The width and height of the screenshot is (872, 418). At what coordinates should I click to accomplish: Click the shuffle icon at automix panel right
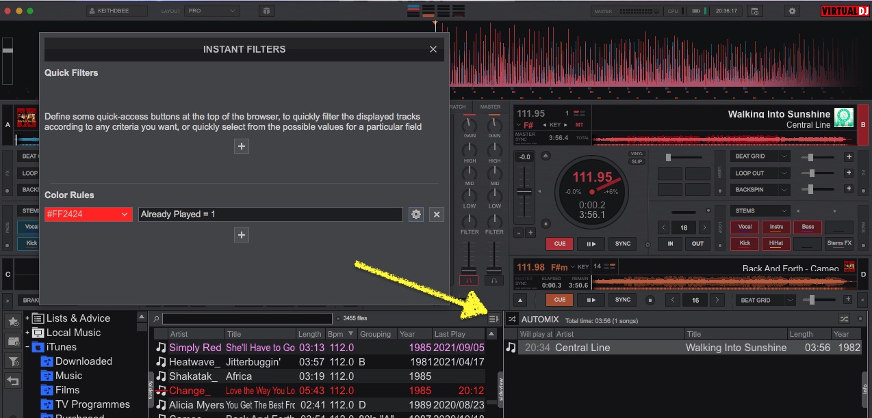[x=844, y=319]
